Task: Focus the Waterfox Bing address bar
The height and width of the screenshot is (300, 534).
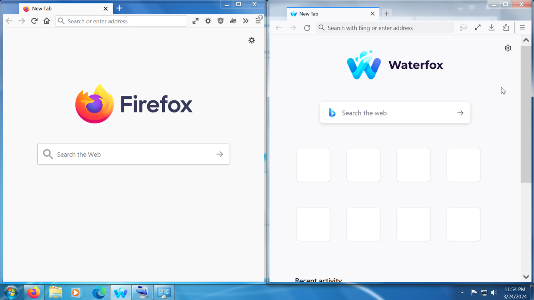Action: (385, 28)
